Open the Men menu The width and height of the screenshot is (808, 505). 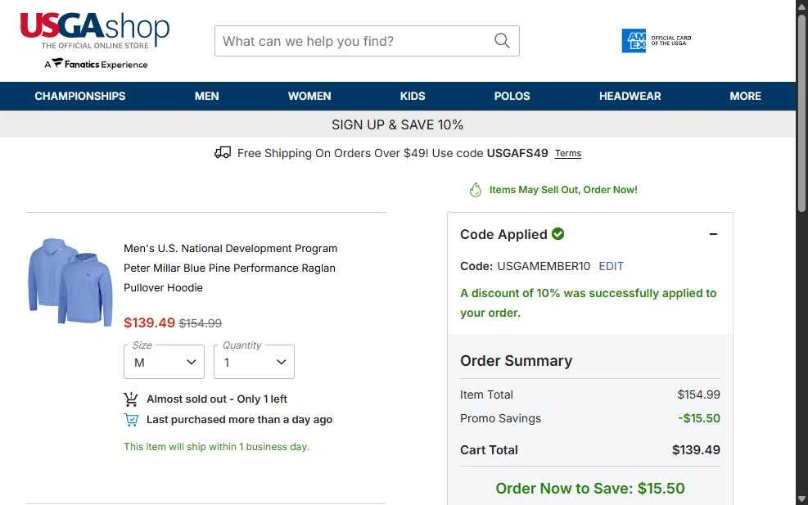click(x=206, y=96)
